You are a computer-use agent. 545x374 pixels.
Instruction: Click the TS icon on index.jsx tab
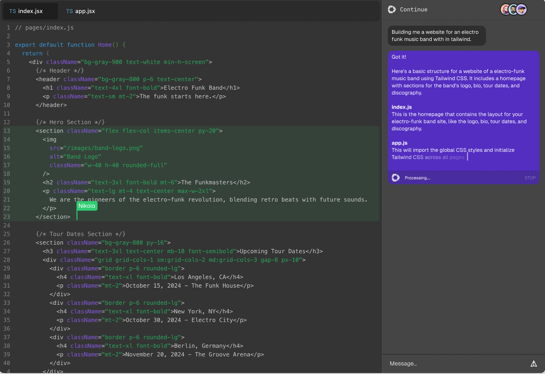click(x=13, y=11)
